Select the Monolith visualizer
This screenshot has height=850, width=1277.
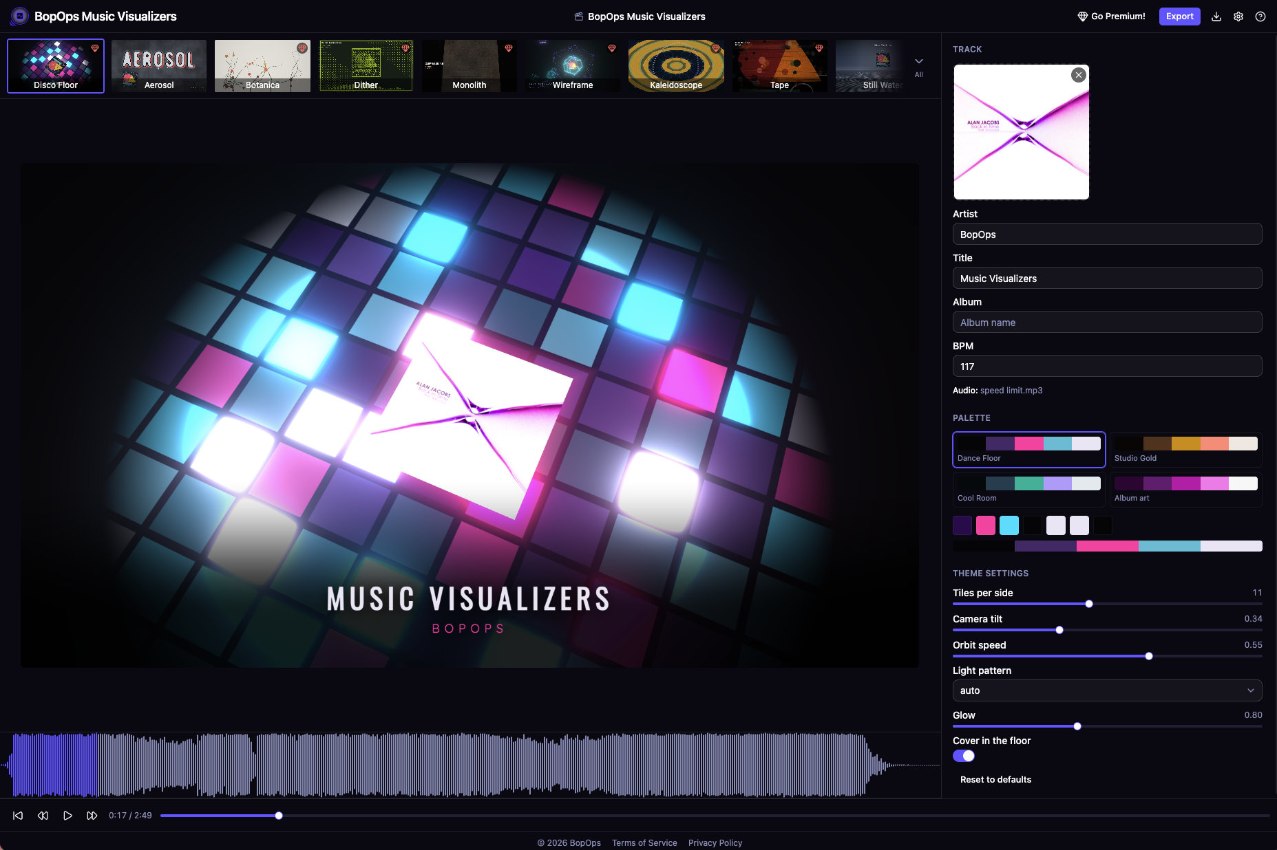coord(469,66)
